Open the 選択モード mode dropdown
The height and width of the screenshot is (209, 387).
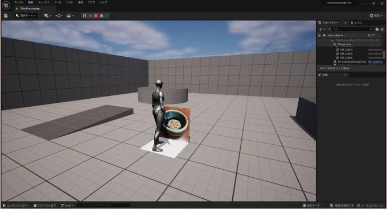[26, 15]
